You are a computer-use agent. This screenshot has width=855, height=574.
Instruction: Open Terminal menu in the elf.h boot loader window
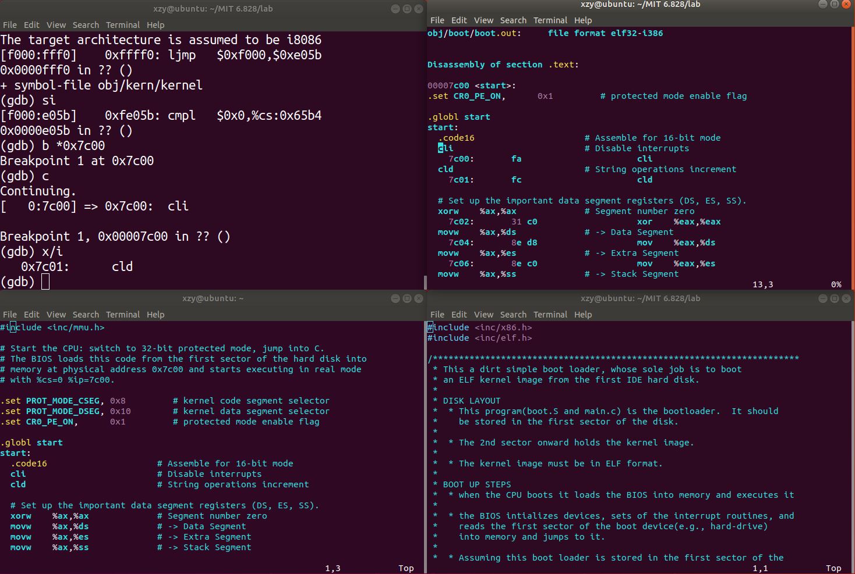coord(550,315)
